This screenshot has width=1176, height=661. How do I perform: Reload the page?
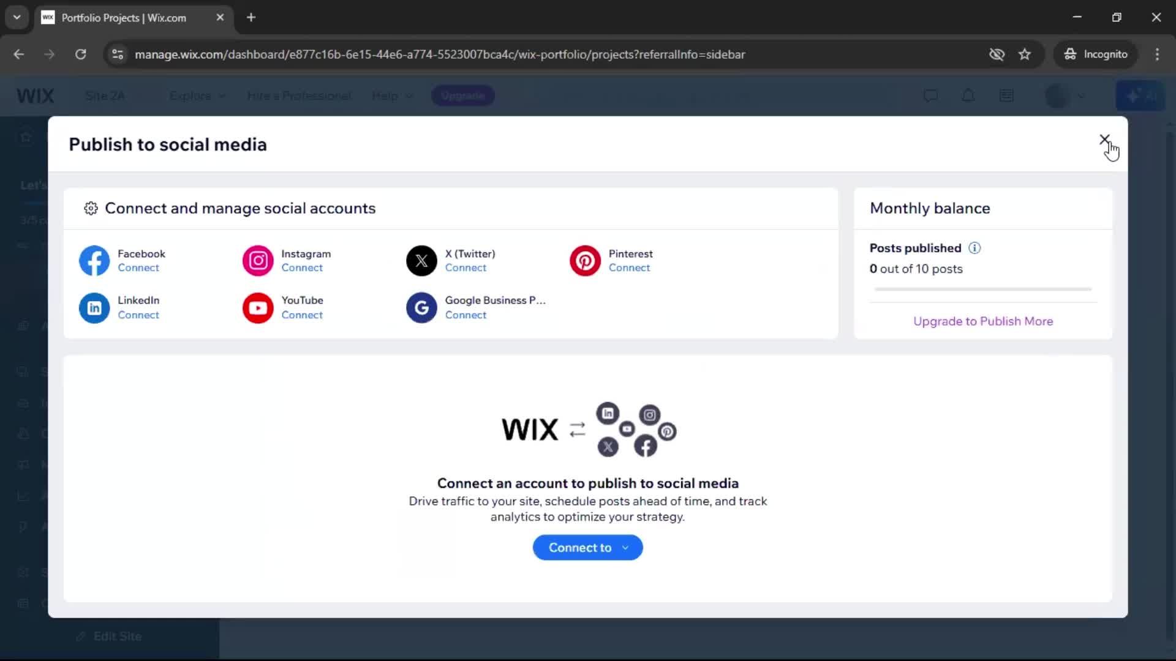tap(81, 54)
